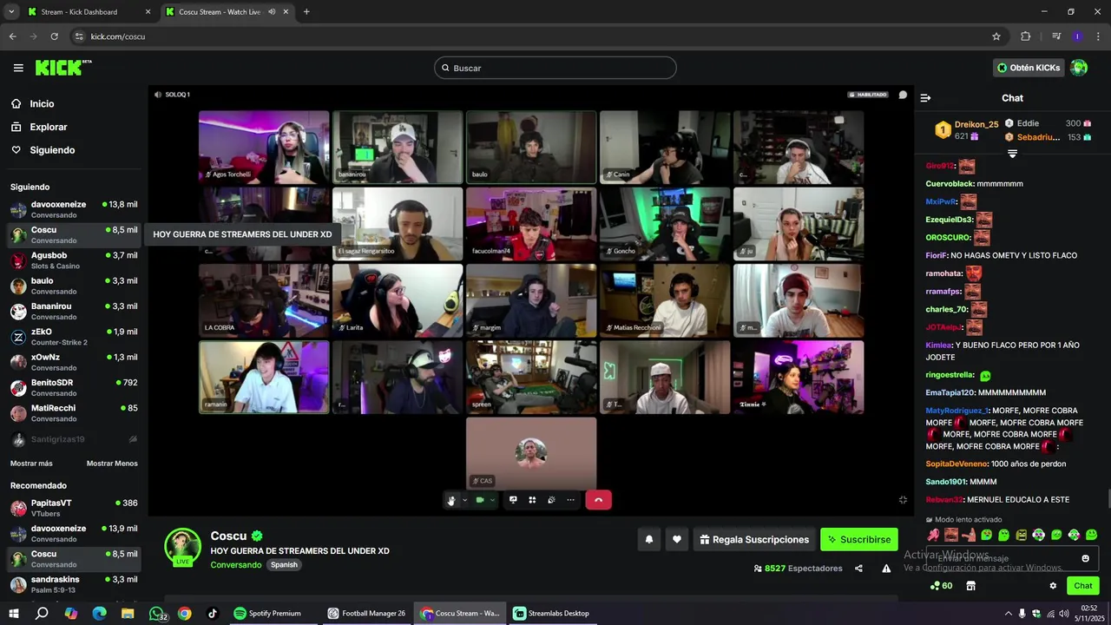Click Regala Suscripciones button
Viewport: 1111px width, 625px height.
[x=754, y=539]
